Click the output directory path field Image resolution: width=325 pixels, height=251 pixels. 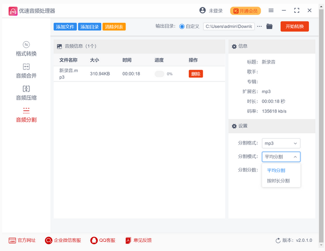[x=229, y=26]
